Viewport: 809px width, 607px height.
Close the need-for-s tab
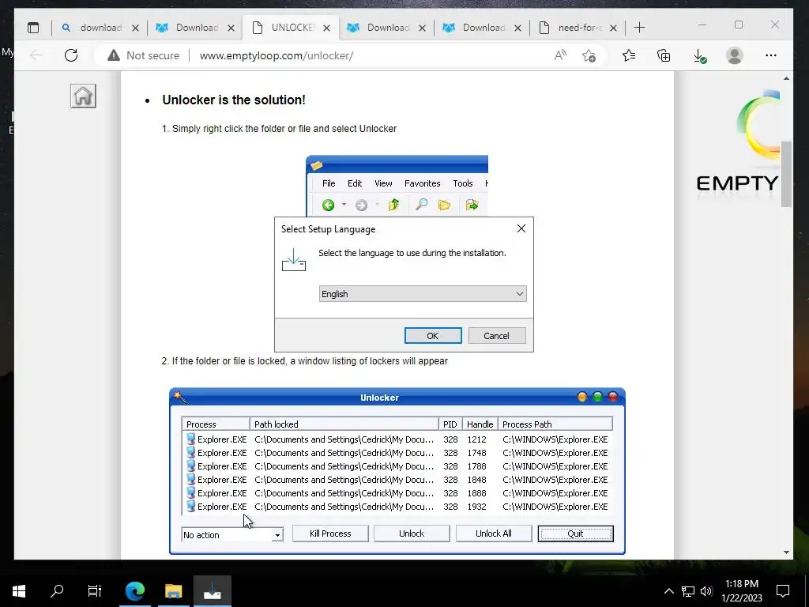point(613,28)
